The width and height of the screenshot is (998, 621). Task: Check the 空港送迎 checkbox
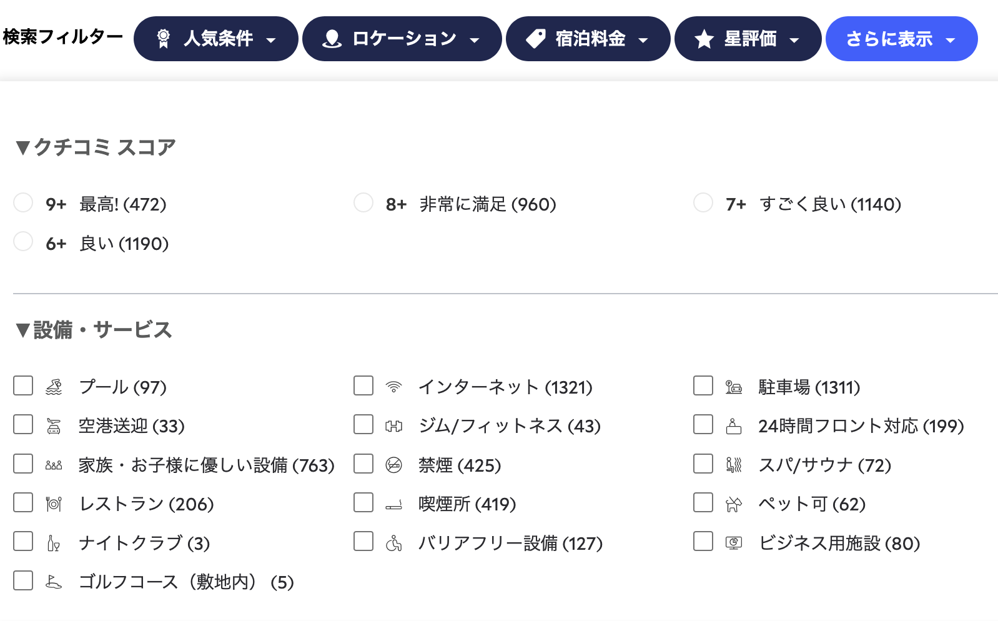click(23, 425)
